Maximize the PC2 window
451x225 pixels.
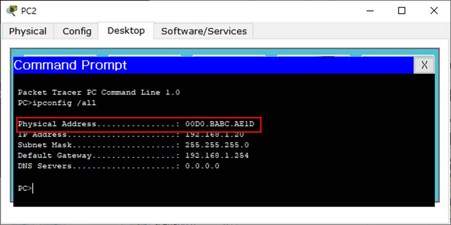coord(402,11)
